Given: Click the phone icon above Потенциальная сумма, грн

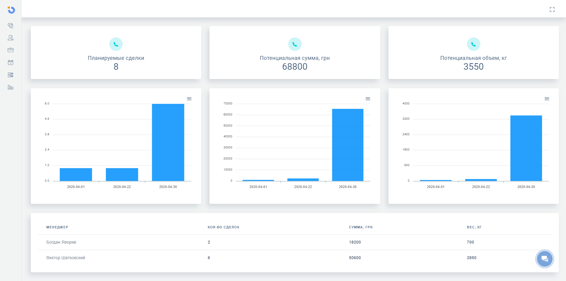Looking at the screenshot, I should tap(295, 44).
